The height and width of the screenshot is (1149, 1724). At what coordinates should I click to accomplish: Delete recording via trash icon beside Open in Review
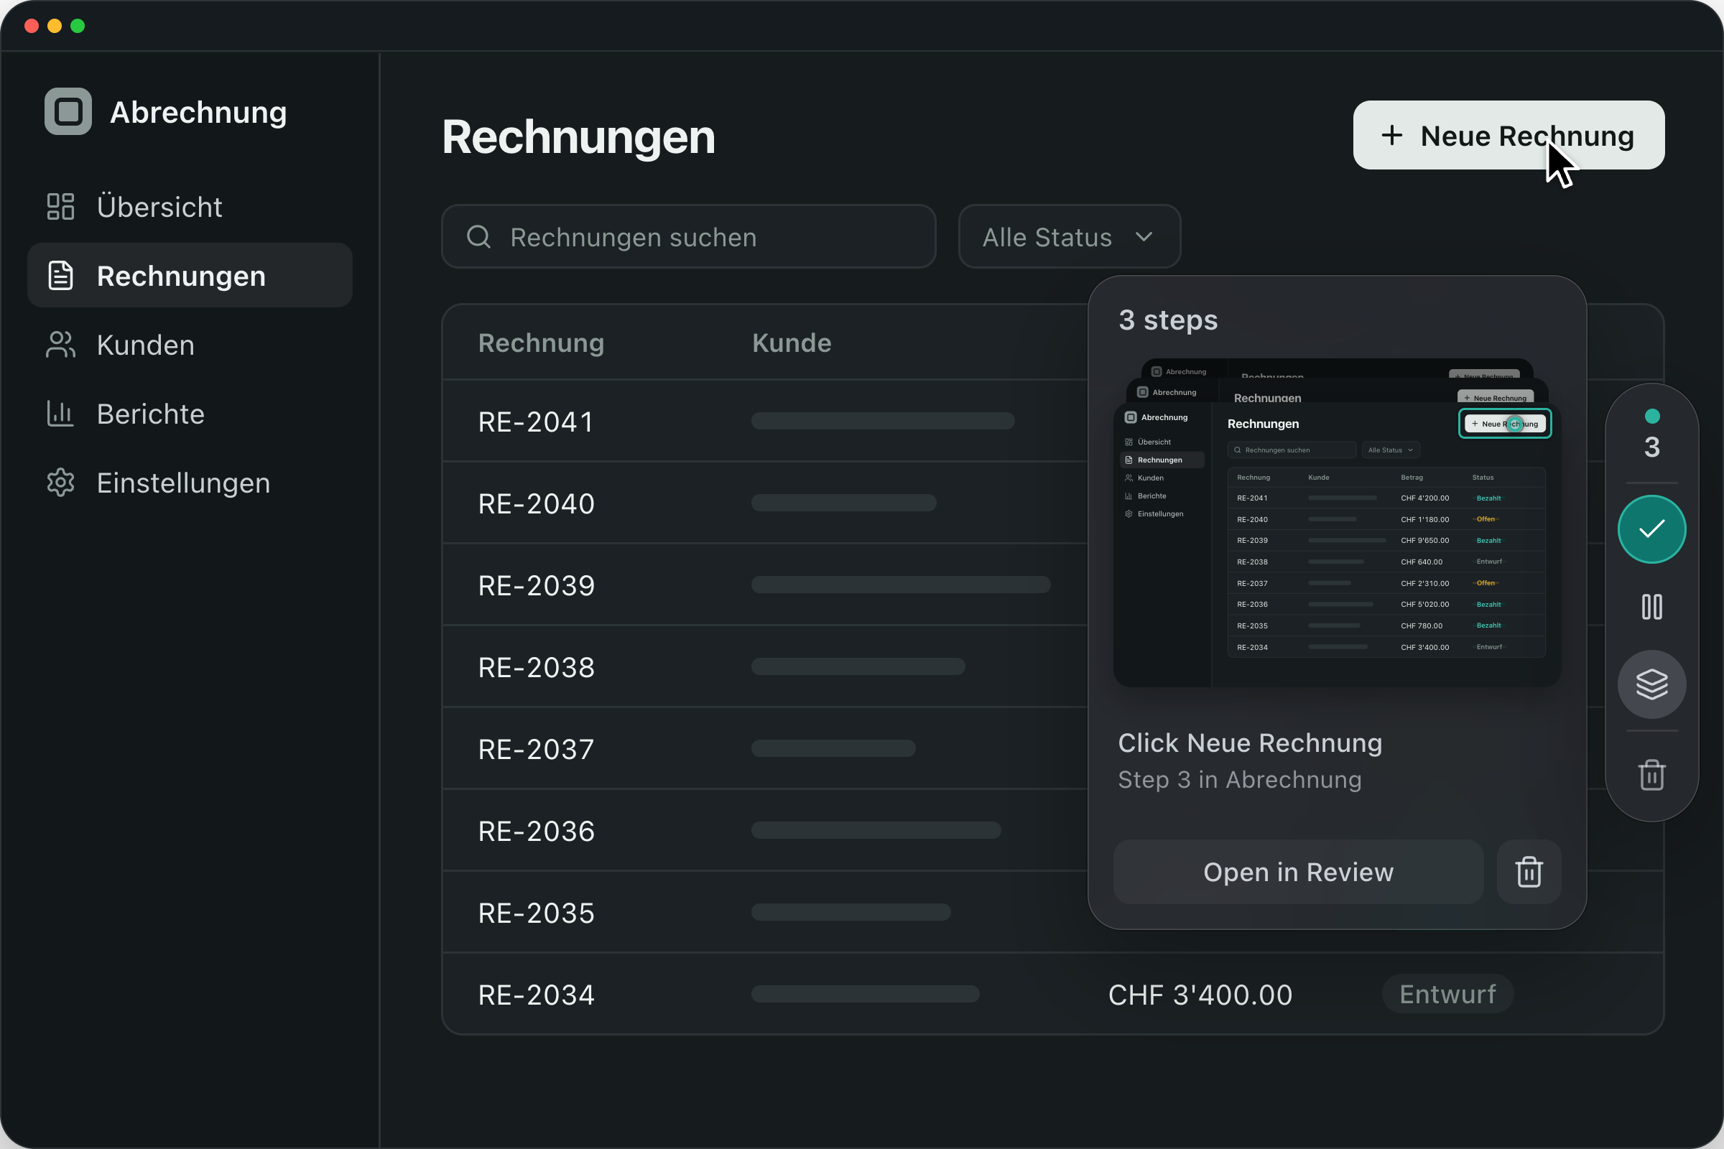(1529, 871)
